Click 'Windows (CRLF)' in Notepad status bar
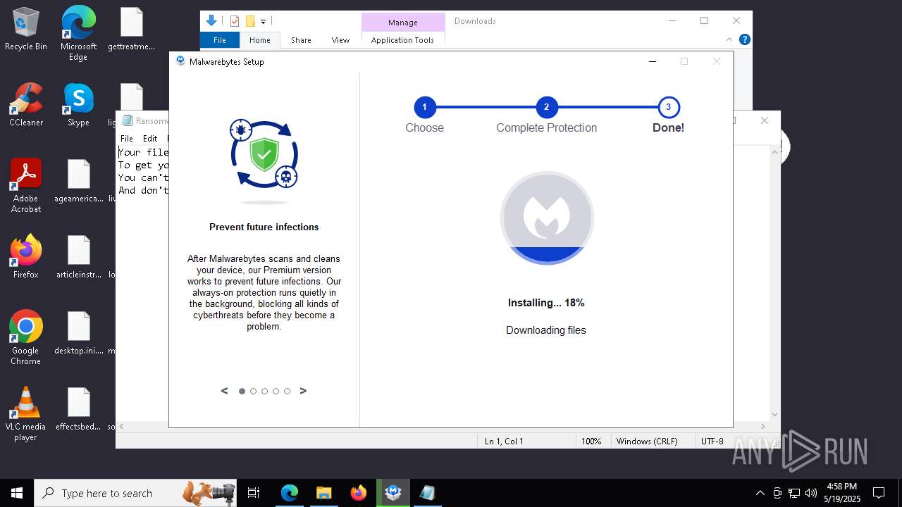 [647, 442]
